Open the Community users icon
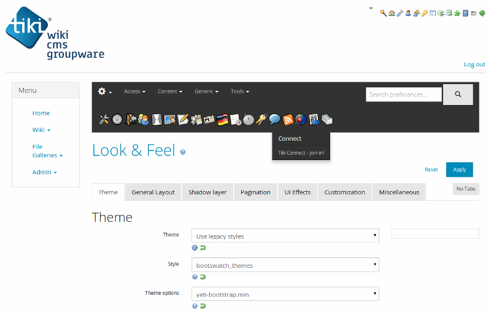Screen dimensions: 491x312 click(144, 119)
